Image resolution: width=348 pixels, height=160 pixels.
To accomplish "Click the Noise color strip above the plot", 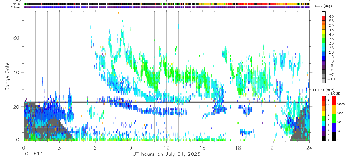I will (167, 4).
